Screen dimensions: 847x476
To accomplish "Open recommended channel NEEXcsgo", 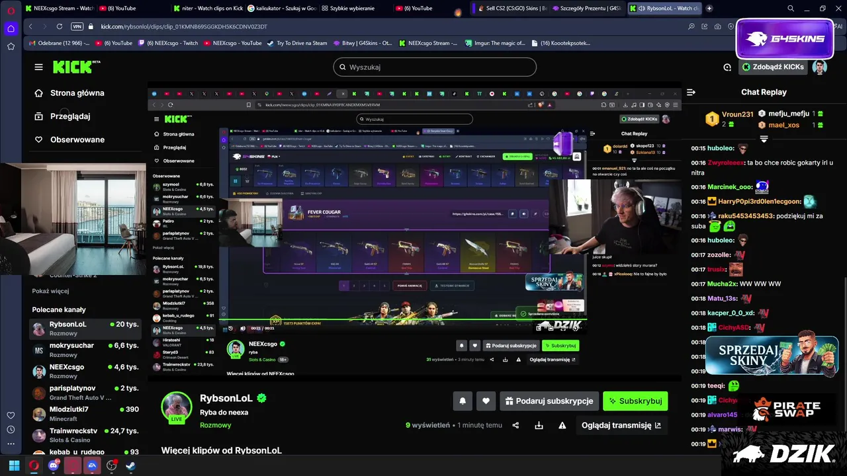I will [85, 371].
